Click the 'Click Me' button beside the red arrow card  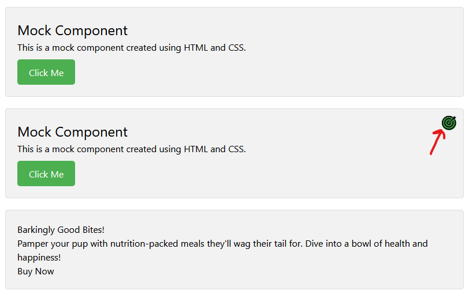[x=46, y=173]
